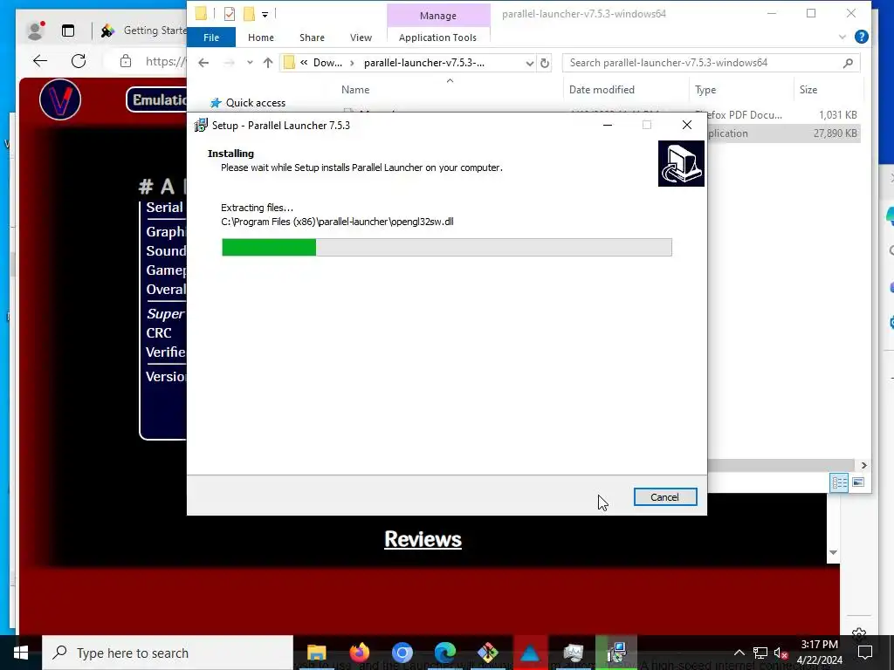Viewport: 894px width, 670px height.
Task: Open Firefox from the taskbar
Action: click(x=359, y=653)
